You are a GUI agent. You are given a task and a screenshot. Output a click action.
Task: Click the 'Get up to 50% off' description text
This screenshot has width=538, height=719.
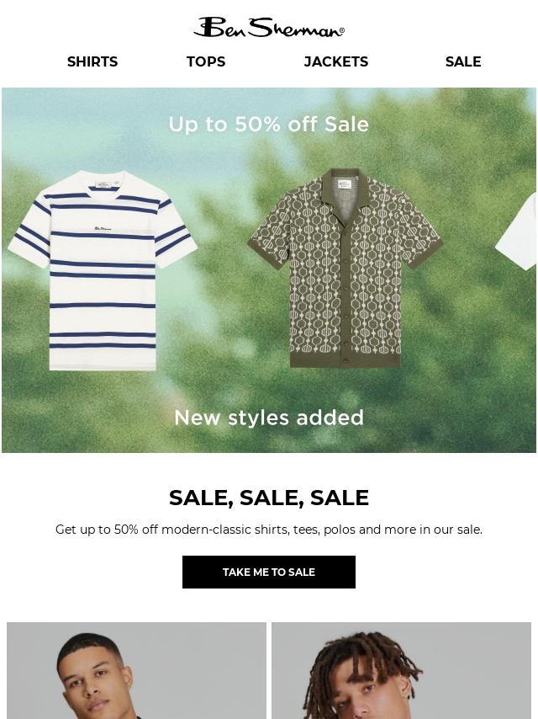[x=269, y=530]
